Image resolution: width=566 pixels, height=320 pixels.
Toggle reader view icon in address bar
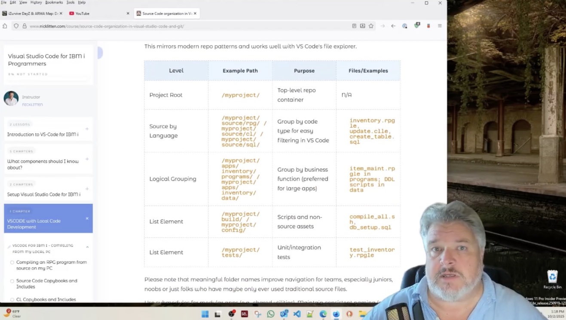tap(354, 26)
